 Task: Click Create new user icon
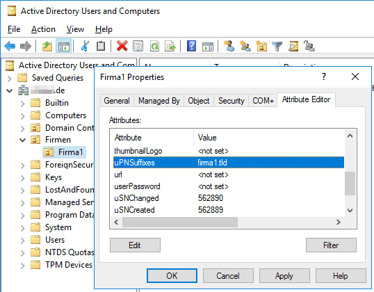click(x=229, y=46)
